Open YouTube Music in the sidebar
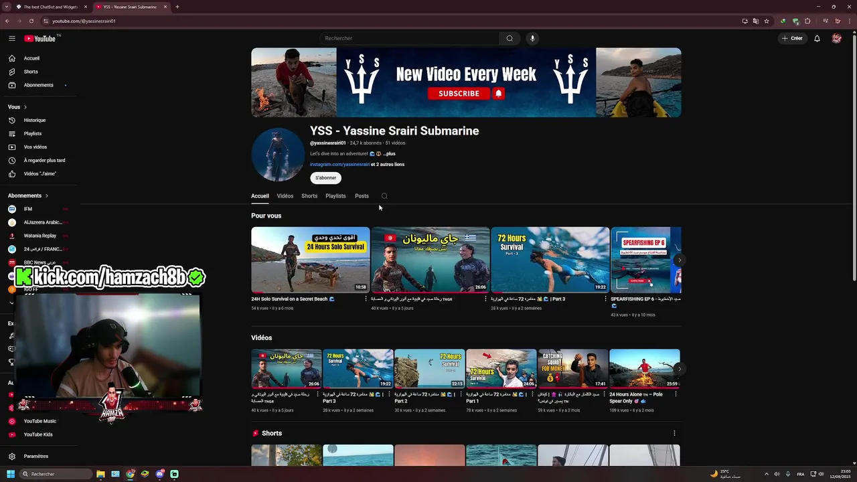 40,421
